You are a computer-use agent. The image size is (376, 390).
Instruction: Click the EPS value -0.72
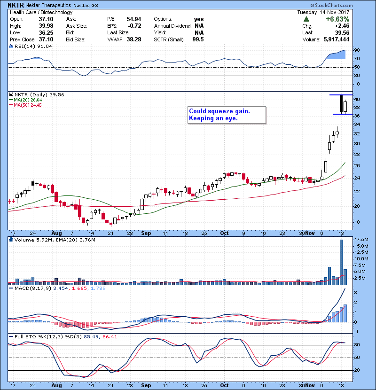click(x=134, y=26)
